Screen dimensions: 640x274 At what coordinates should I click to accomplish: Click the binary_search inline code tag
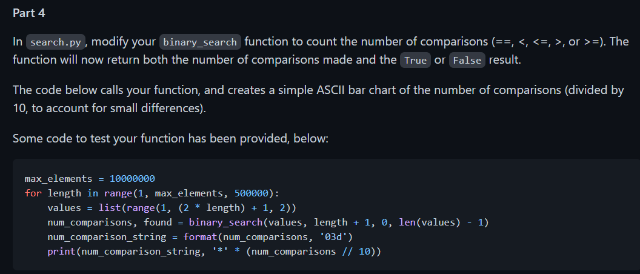200,42
